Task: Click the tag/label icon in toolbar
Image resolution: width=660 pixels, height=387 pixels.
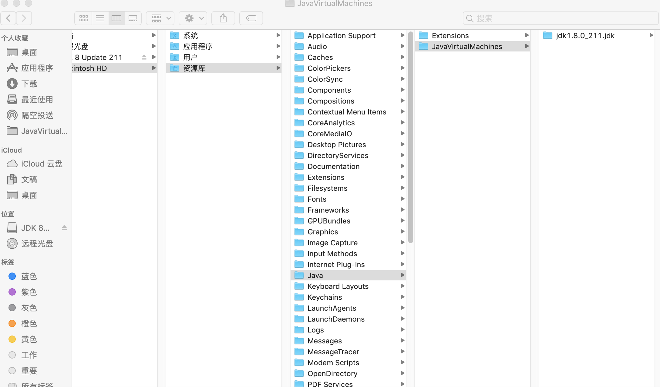Action: click(x=251, y=18)
